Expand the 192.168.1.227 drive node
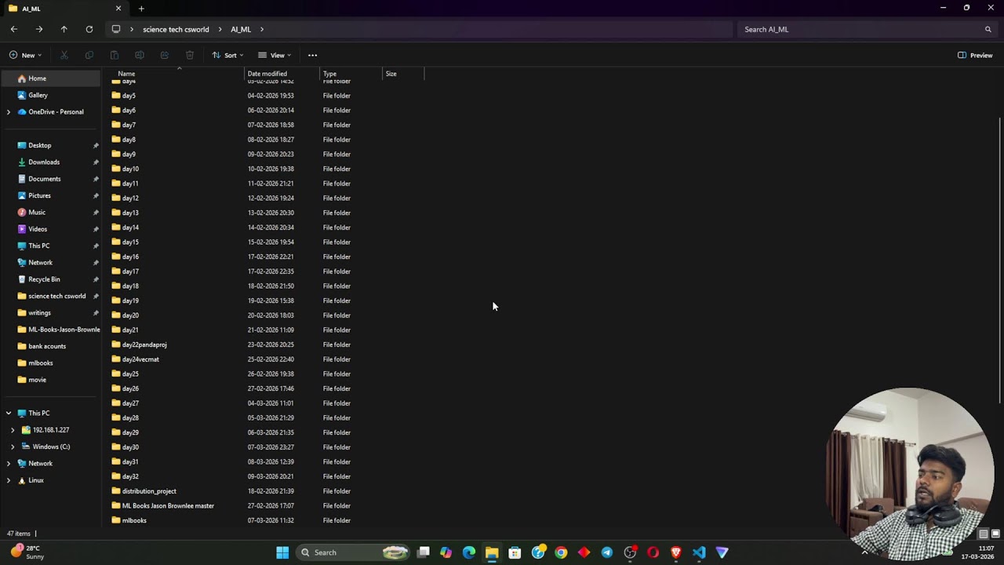 coord(13,430)
